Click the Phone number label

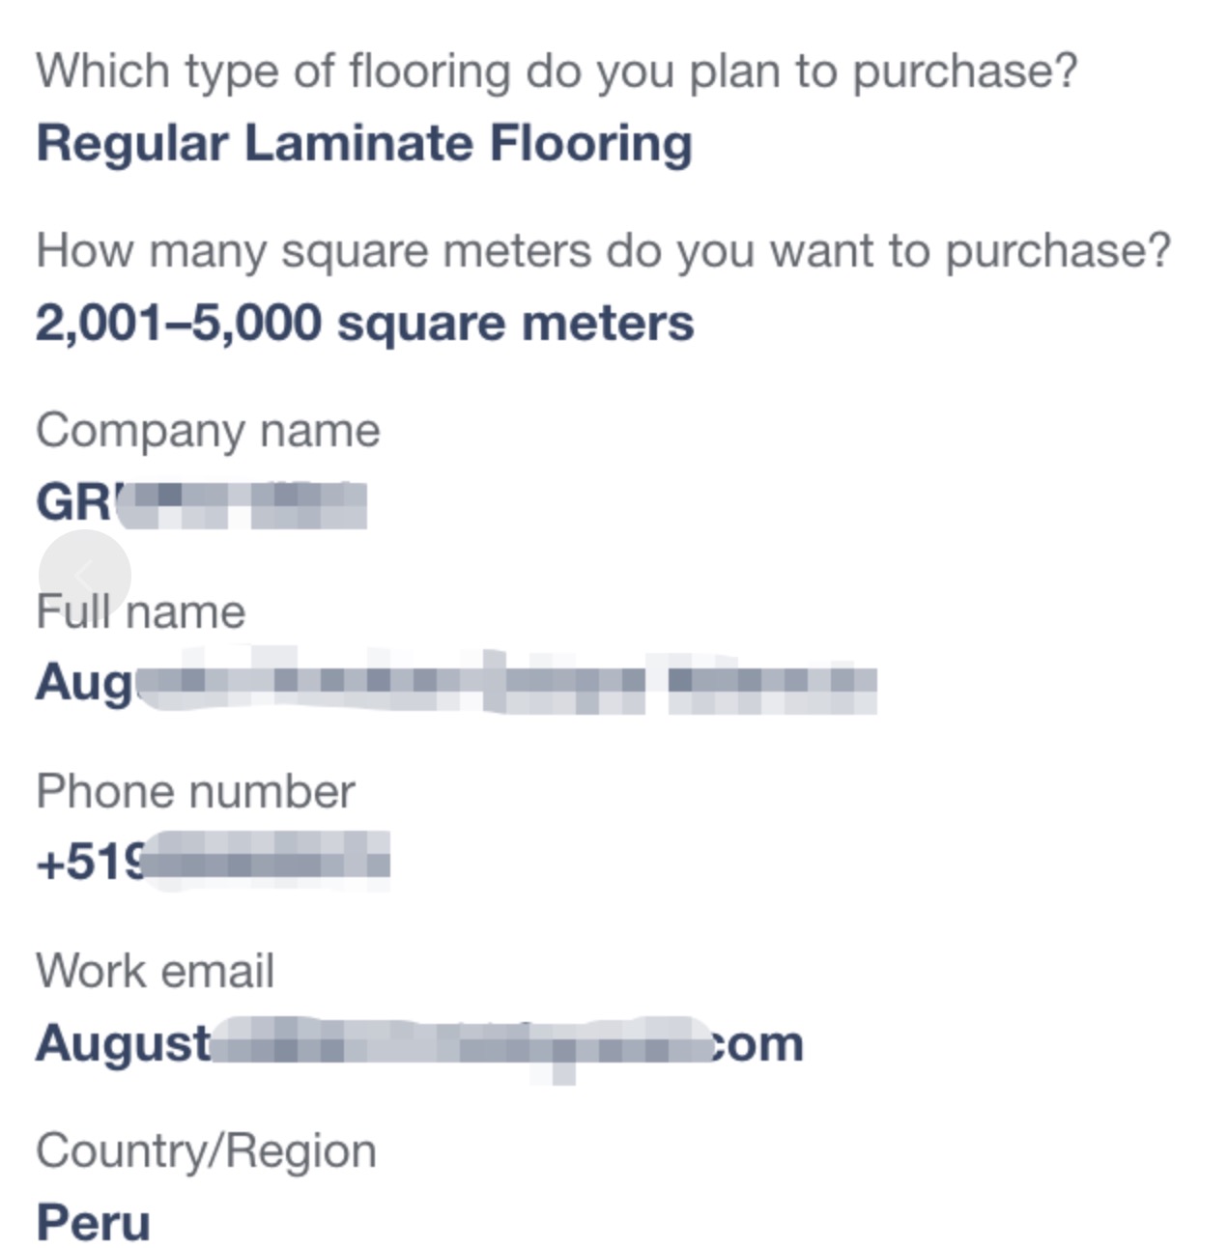pyautogui.click(x=195, y=791)
